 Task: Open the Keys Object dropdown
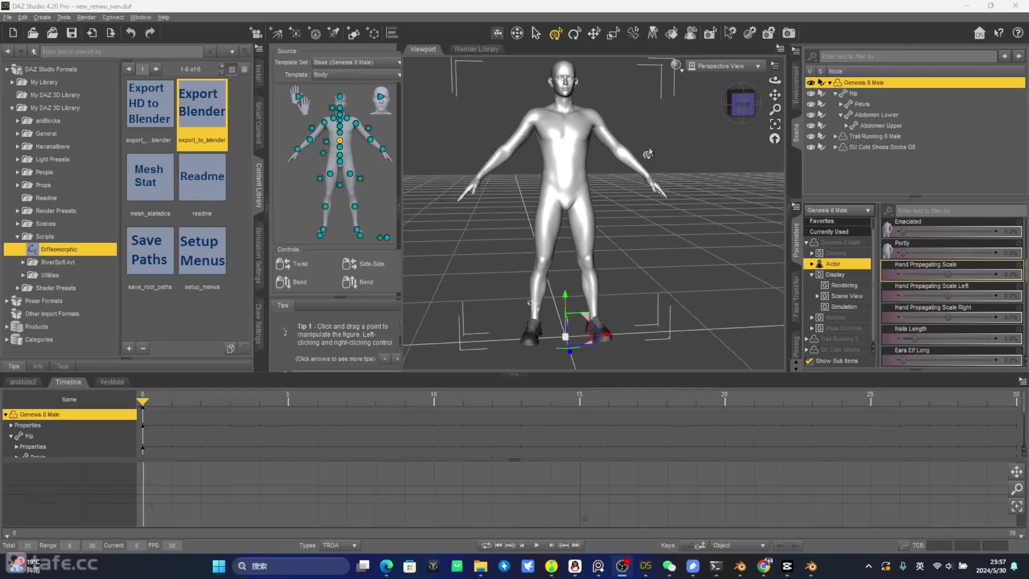pos(739,545)
